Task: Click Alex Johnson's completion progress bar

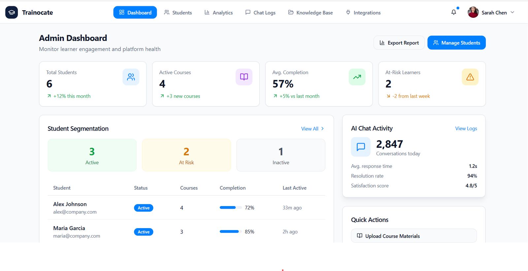Action: click(230, 208)
